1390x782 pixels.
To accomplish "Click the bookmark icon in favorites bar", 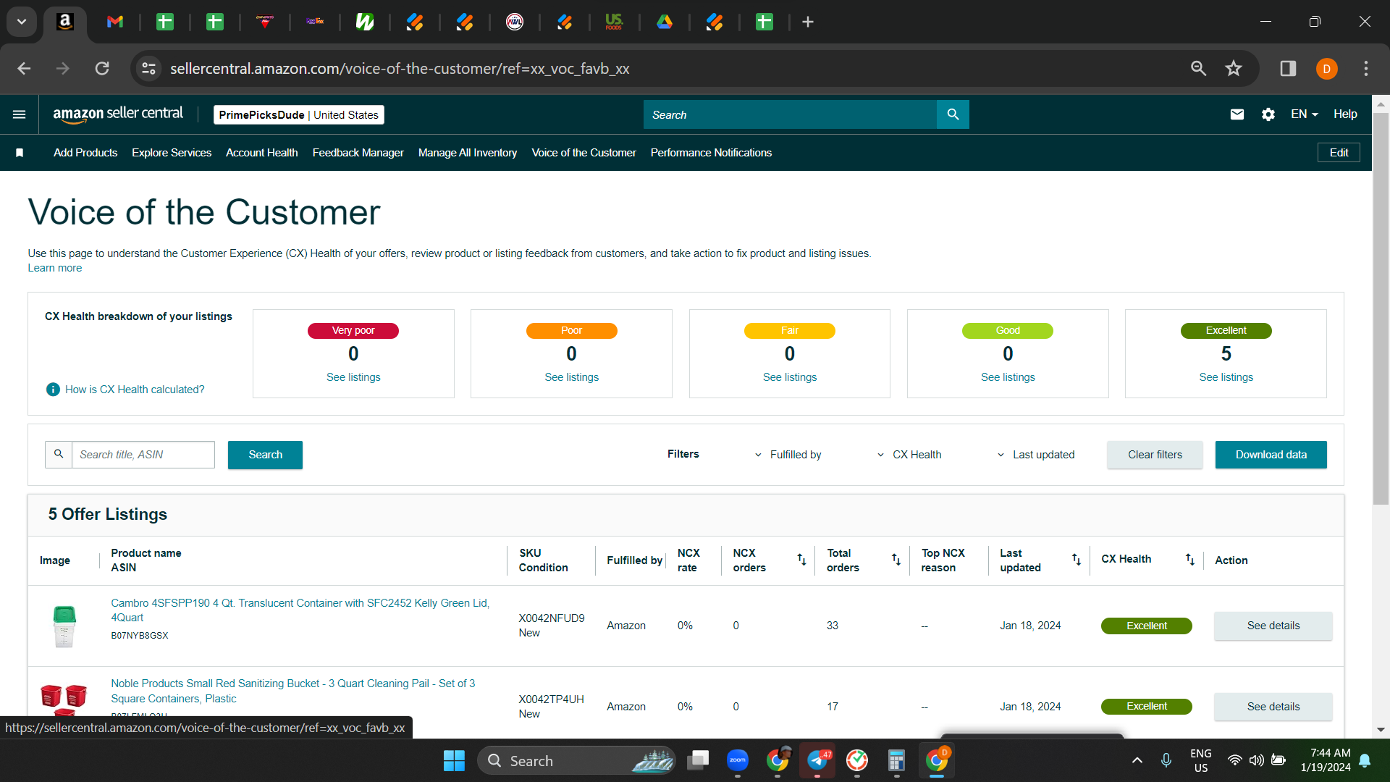I will 20,153.
